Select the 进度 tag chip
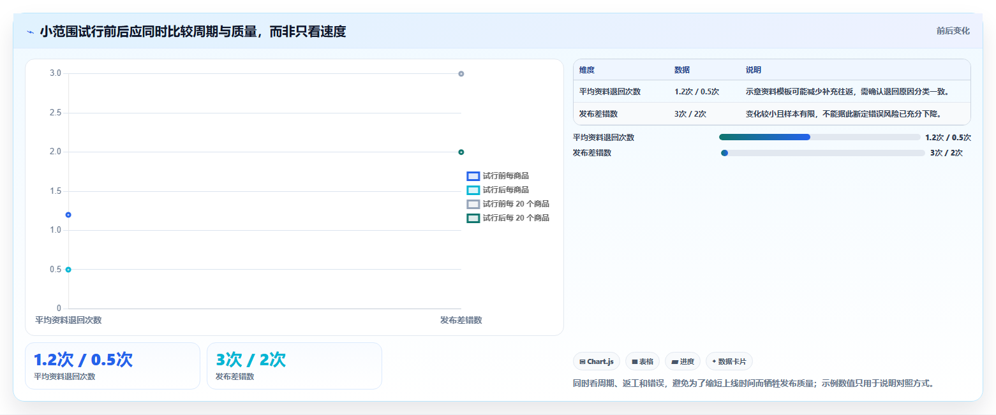Viewport: 996px width, 415px height. pos(683,361)
